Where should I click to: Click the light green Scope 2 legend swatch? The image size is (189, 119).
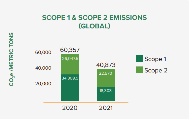pos(140,70)
